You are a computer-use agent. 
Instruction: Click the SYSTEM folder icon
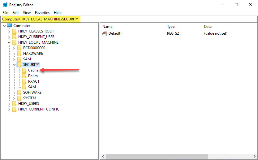tap(19, 98)
